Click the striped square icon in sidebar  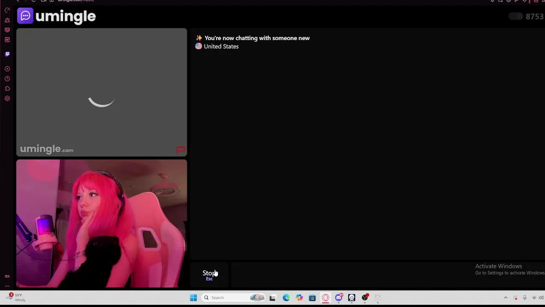point(7,30)
